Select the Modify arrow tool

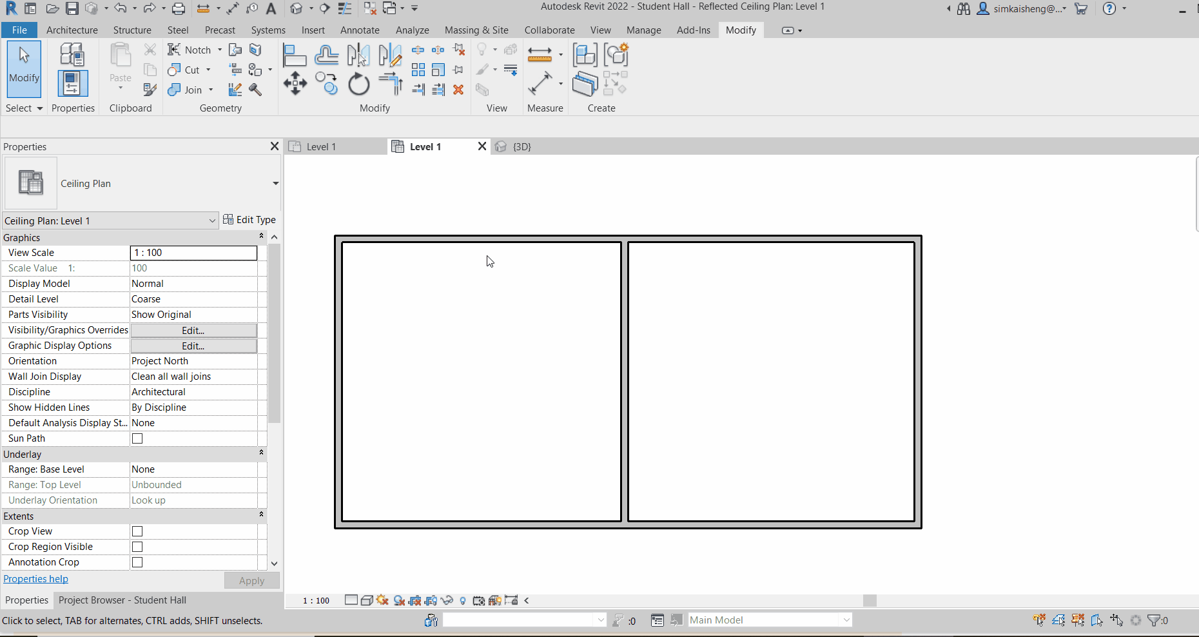point(24,68)
